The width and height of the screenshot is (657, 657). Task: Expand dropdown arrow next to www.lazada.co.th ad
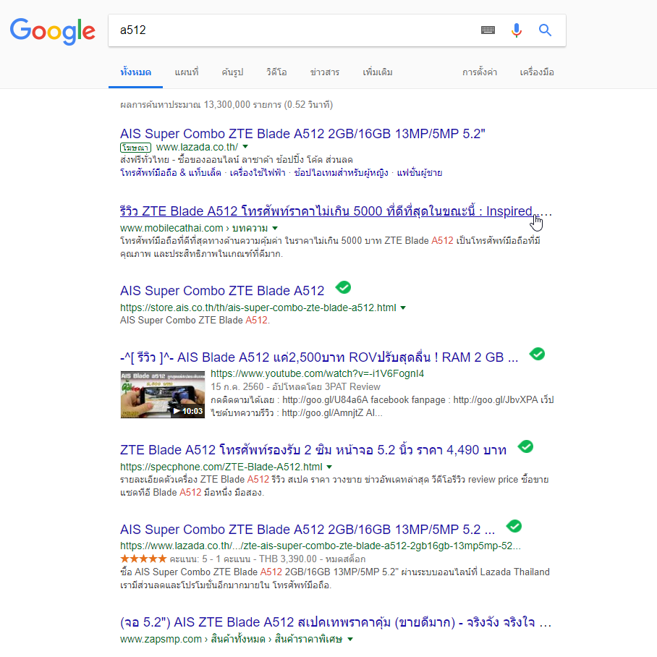coord(245,147)
